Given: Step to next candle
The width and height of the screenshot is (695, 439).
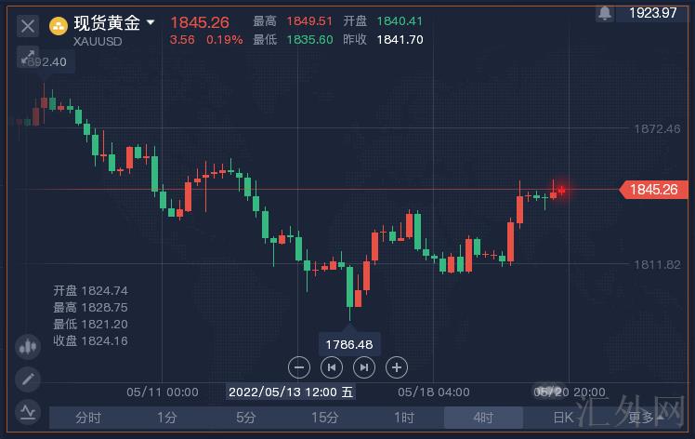Looking at the screenshot, I should click(x=364, y=367).
